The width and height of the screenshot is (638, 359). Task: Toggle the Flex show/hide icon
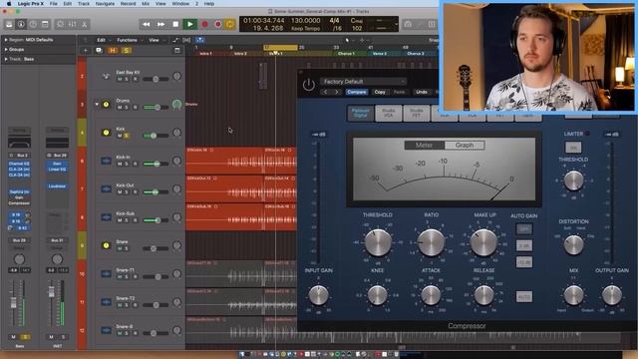point(186,40)
